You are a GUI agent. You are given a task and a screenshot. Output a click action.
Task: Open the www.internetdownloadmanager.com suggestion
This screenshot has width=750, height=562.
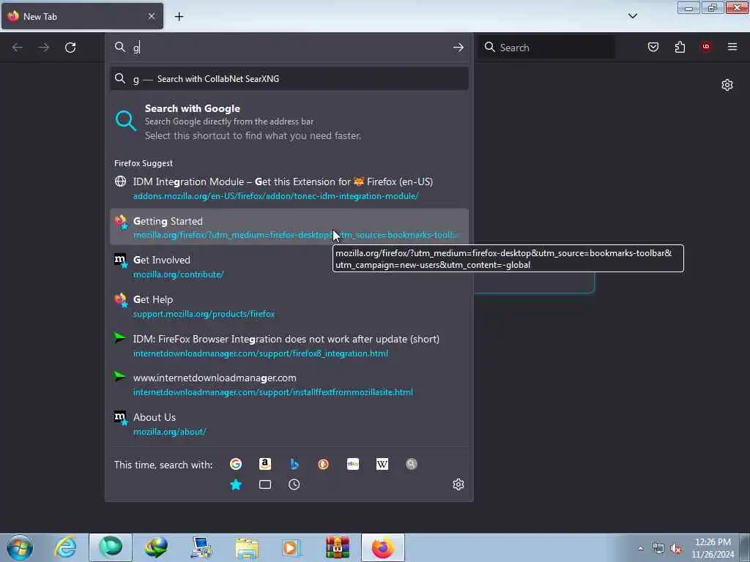289,384
